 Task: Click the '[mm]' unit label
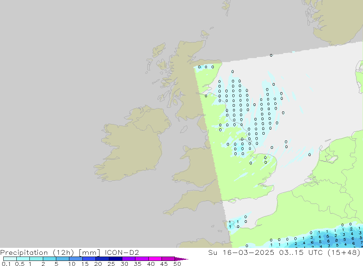[x=90, y=253]
